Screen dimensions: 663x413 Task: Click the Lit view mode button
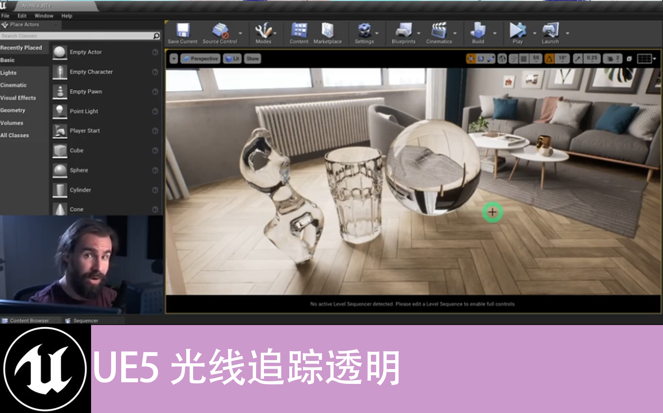click(233, 59)
